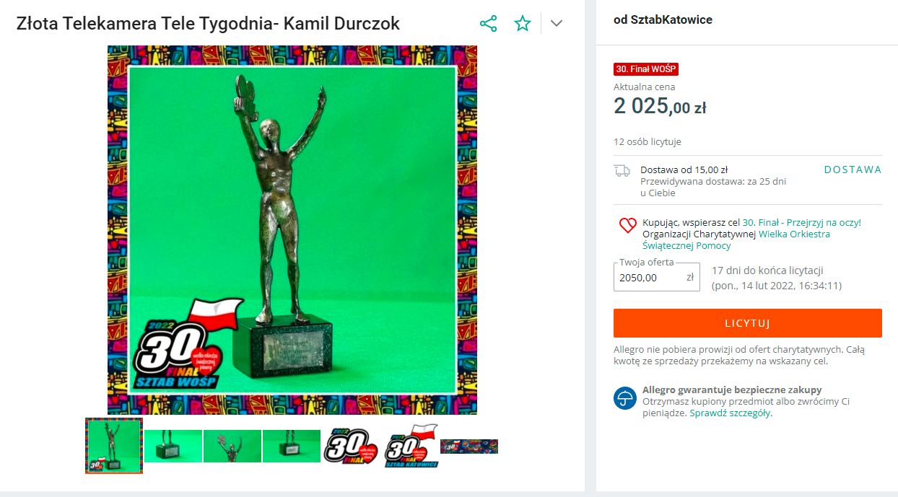This screenshot has height=497, width=898.
Task: Open 30. Finał - Przejrzyj na oczy! link
Action: (802, 222)
